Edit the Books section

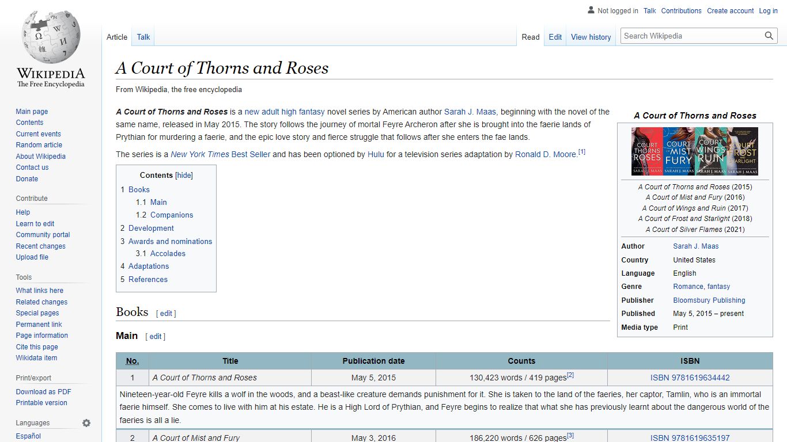click(x=166, y=314)
